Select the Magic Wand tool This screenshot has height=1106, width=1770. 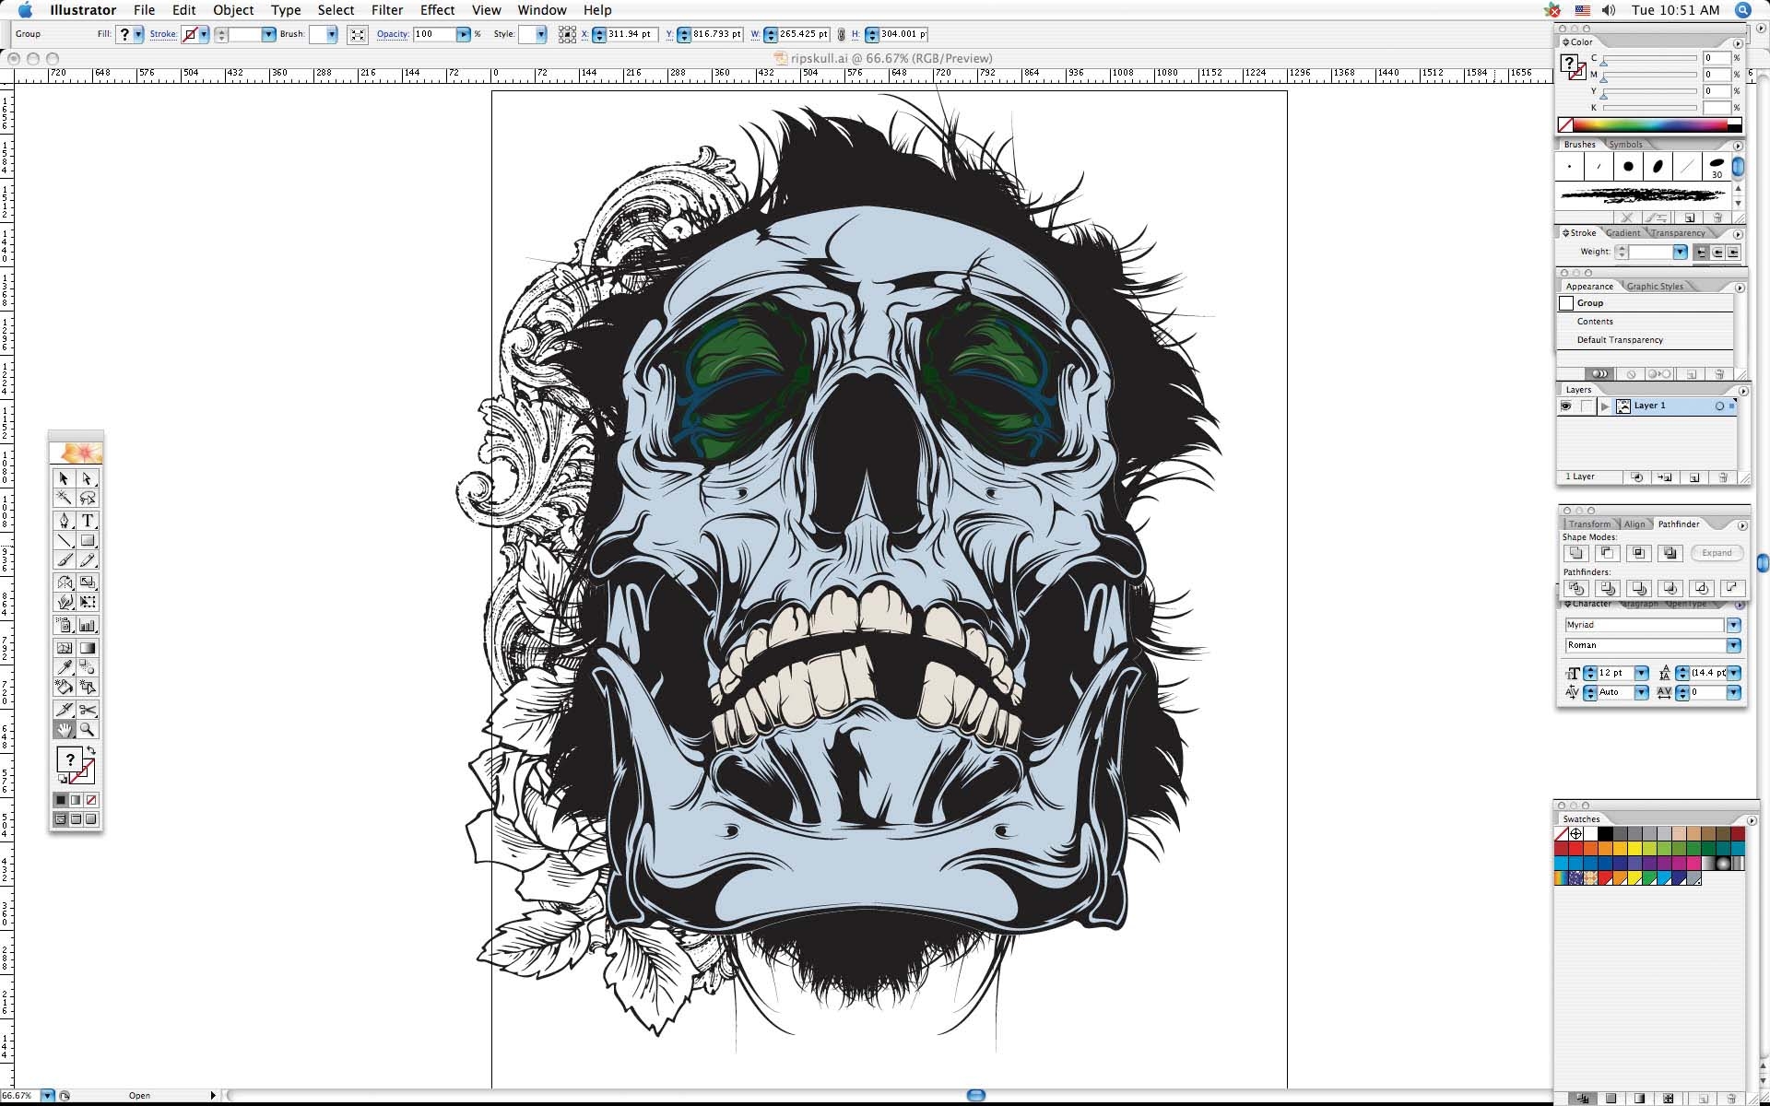[64, 498]
